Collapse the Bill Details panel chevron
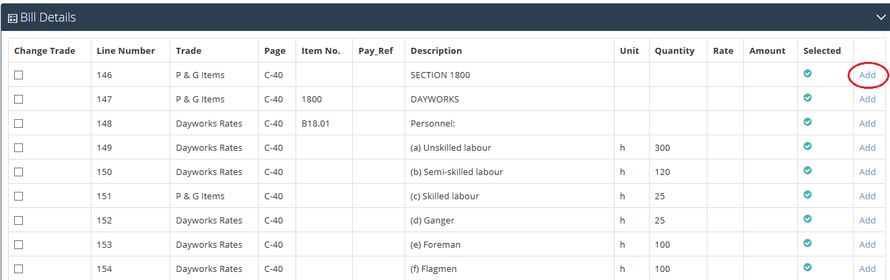The image size is (890, 280). click(881, 17)
